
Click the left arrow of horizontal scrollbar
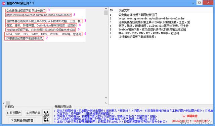4,103
